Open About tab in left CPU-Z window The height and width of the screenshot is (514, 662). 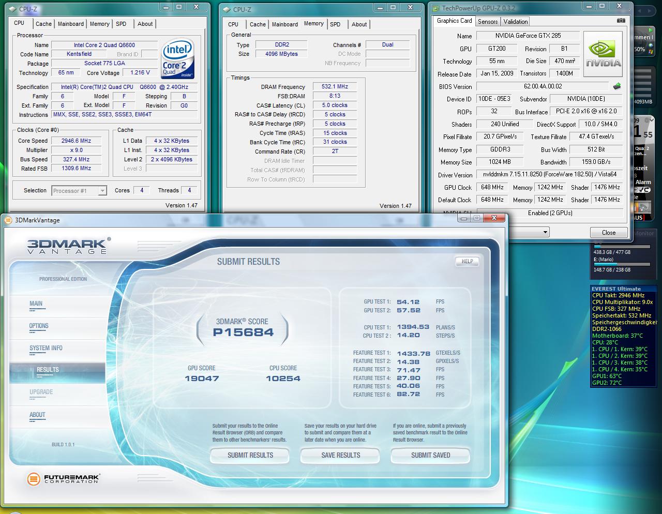tap(145, 24)
